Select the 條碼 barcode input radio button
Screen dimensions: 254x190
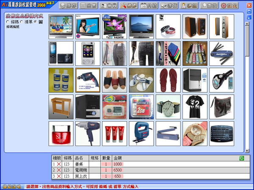pos(8,22)
